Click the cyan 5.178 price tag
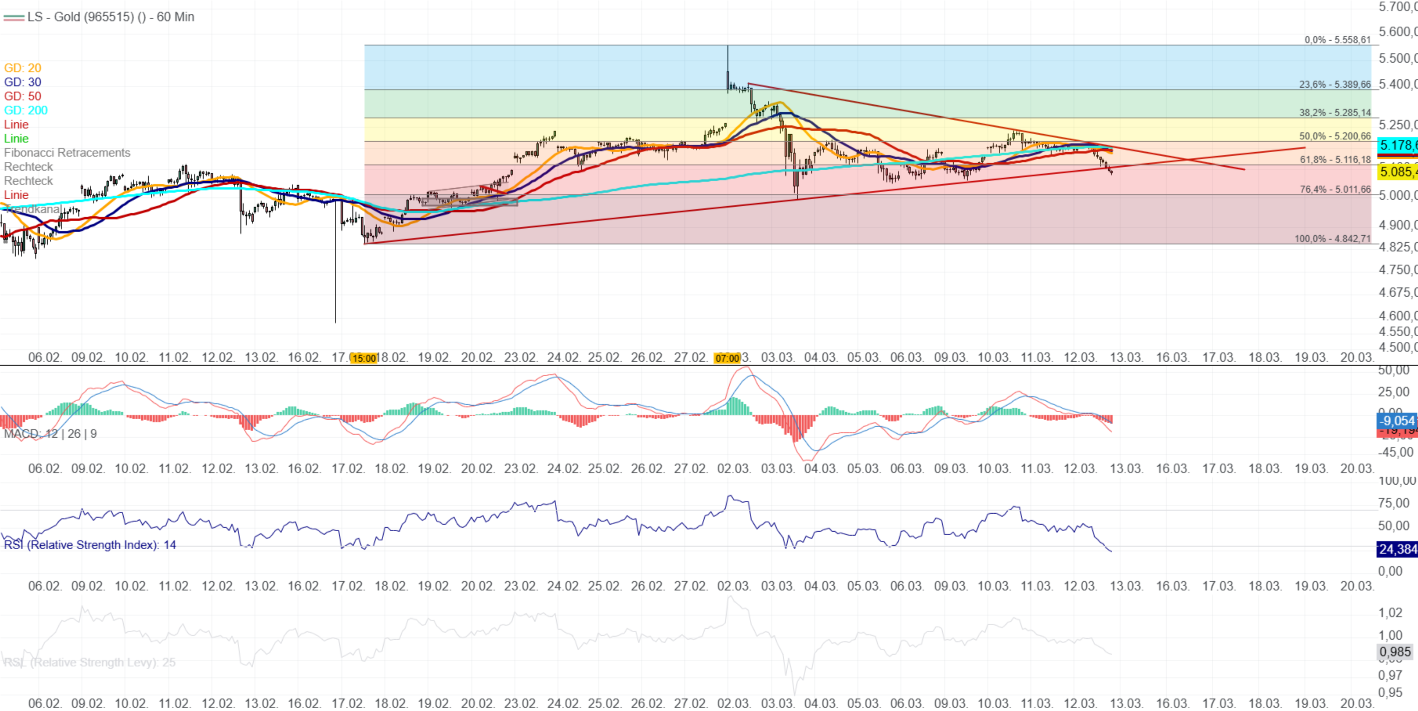The image size is (1418, 711). click(1397, 145)
